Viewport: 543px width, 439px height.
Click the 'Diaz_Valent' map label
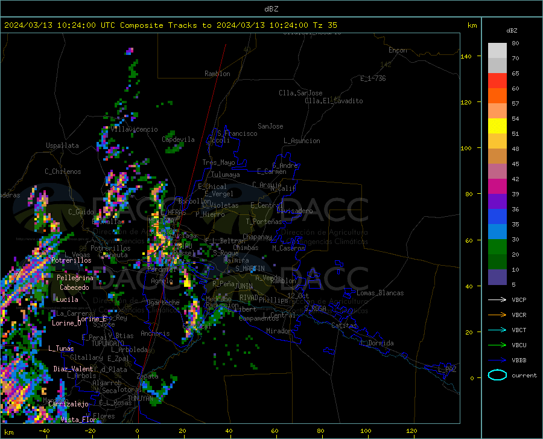73,369
